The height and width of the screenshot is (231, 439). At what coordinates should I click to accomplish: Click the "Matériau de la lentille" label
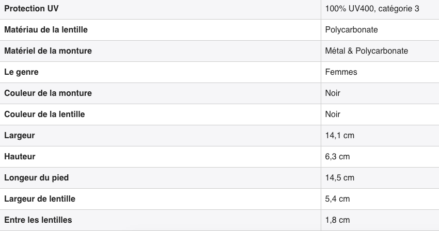click(46, 30)
